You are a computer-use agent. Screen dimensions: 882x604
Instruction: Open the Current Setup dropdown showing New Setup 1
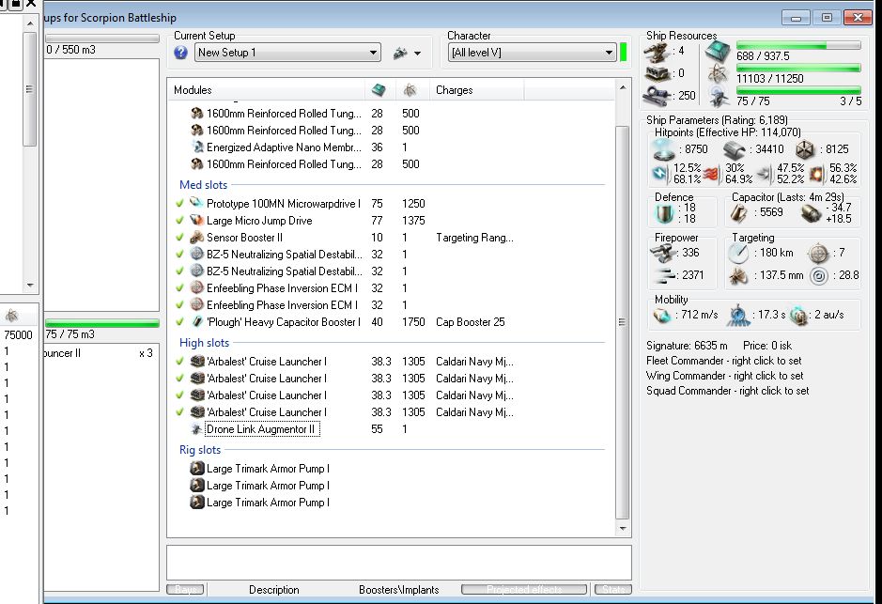coord(287,53)
